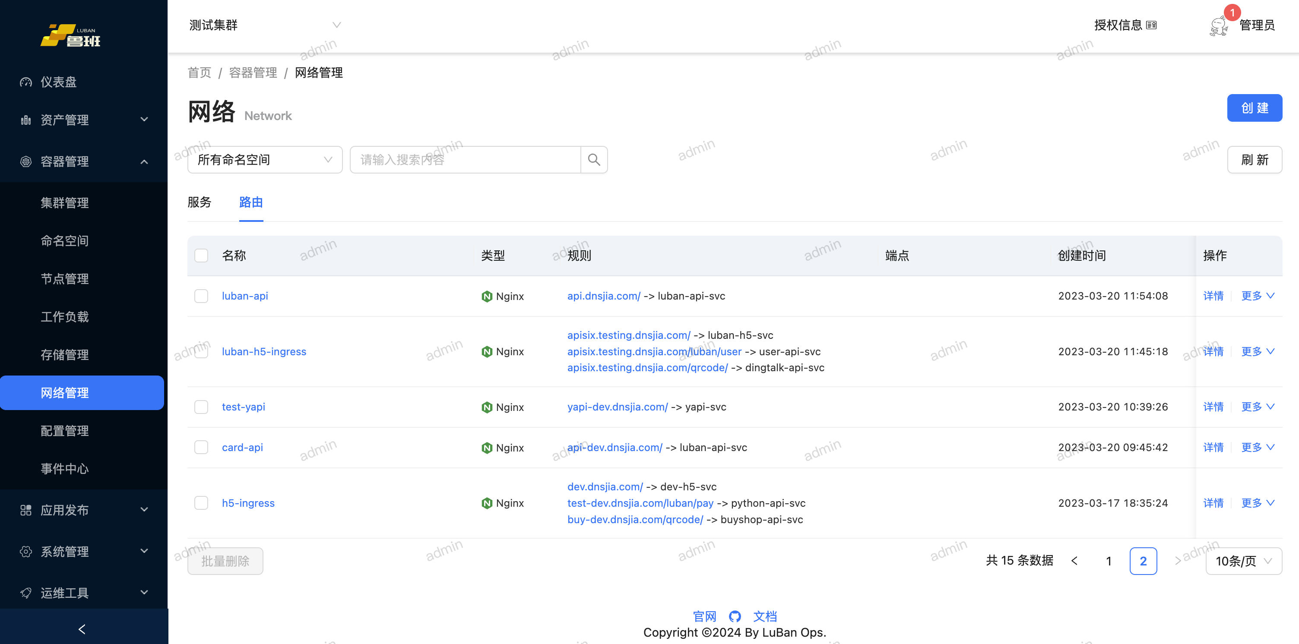The image size is (1299, 644).
Task: Toggle the select-all header checkbox
Action: [x=201, y=256]
